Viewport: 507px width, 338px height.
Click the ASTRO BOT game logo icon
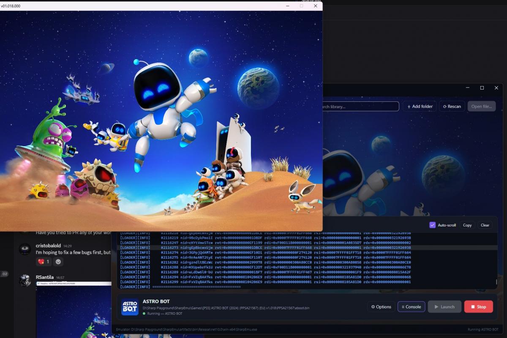[x=130, y=307]
